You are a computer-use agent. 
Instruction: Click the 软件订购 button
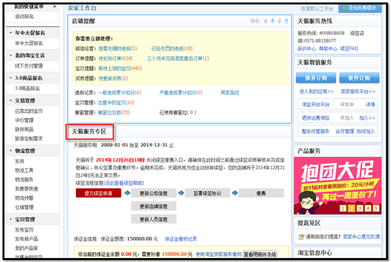click(359, 78)
